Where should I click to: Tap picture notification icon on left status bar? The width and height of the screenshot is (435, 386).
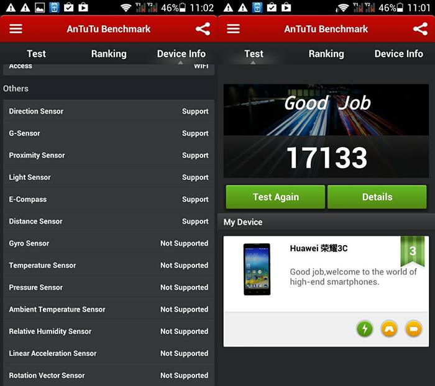click(x=40, y=7)
